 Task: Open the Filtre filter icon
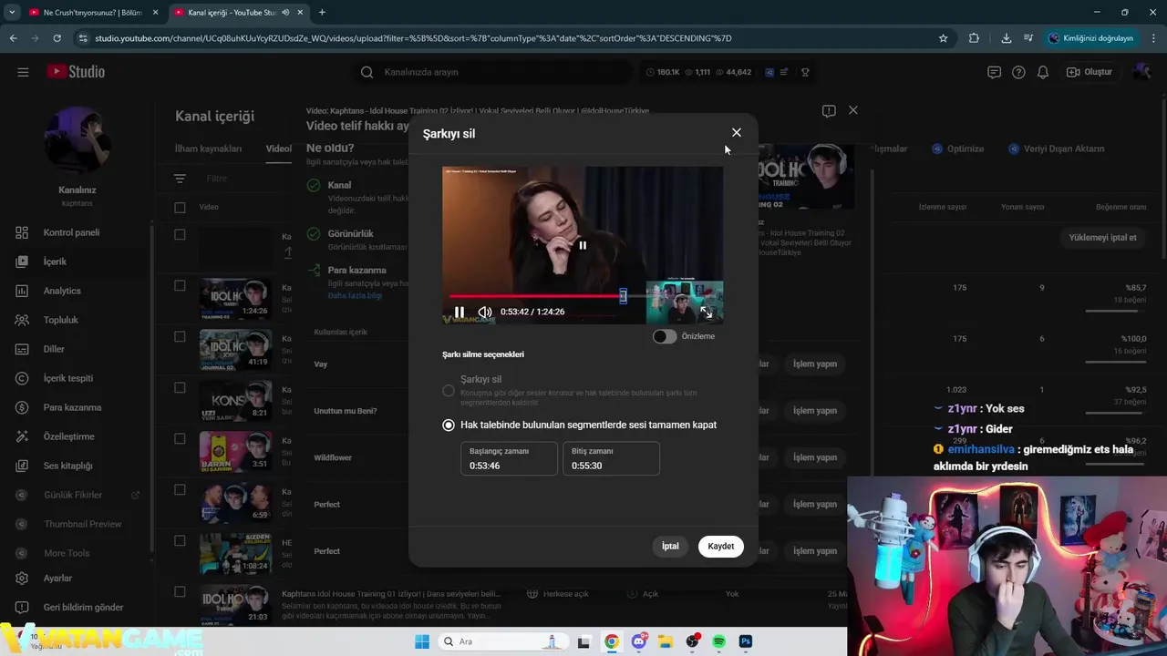coord(180,179)
